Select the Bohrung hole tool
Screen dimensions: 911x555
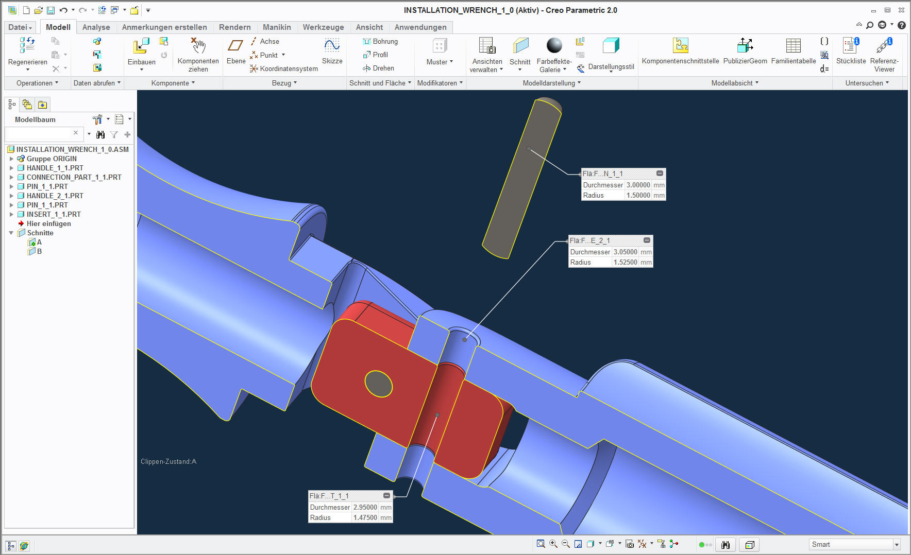[380, 41]
